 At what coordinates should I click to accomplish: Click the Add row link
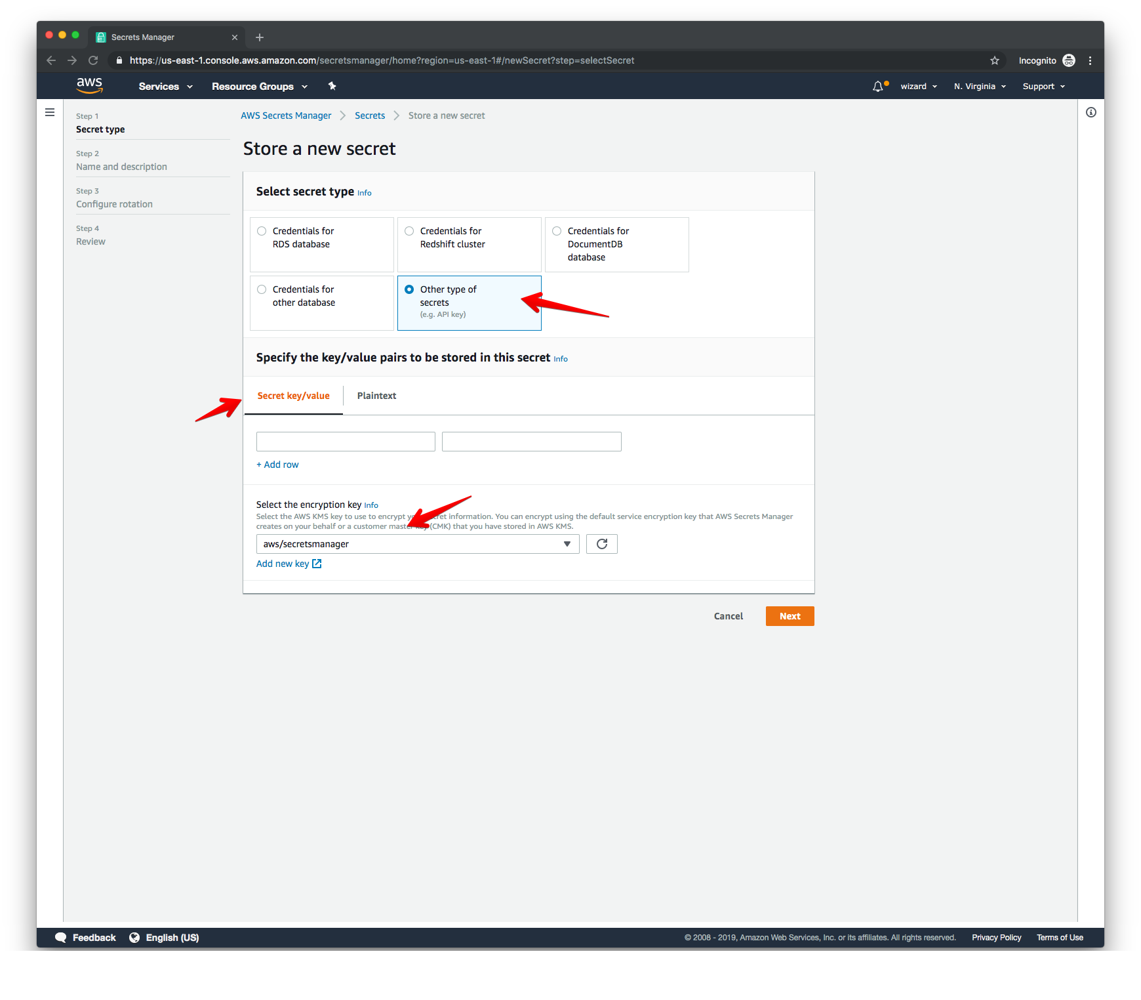[x=277, y=465]
